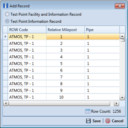Click Relative Milepost cell with value 5
The image size is (128, 128).
65,64
